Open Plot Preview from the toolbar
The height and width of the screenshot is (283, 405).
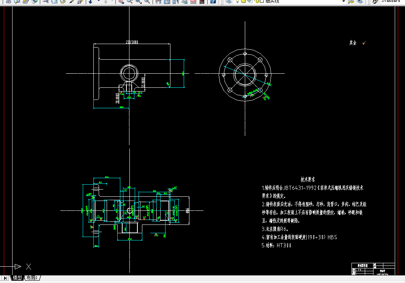pos(17,1)
